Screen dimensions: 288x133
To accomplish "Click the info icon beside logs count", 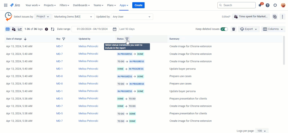I will point(46,29).
